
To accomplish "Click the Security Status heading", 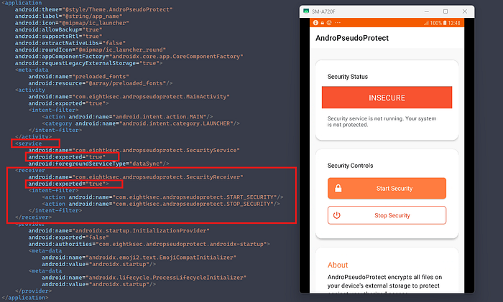I will click(347, 77).
